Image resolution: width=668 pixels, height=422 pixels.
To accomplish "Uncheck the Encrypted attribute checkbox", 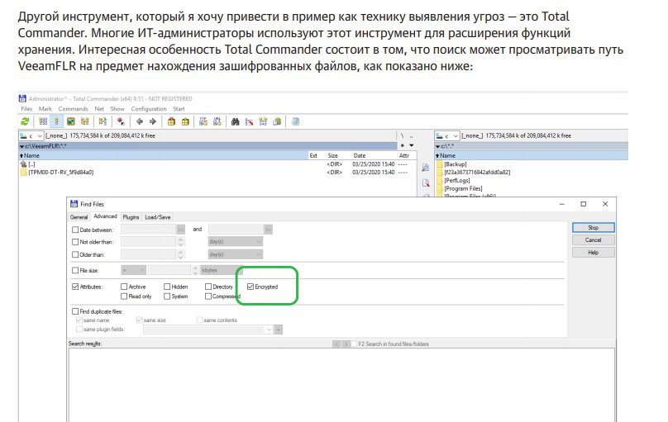I will point(250,287).
